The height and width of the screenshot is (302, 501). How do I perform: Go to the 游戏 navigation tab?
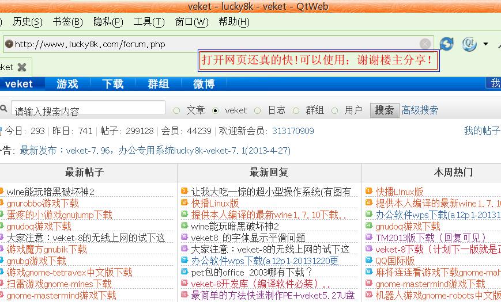(x=67, y=84)
